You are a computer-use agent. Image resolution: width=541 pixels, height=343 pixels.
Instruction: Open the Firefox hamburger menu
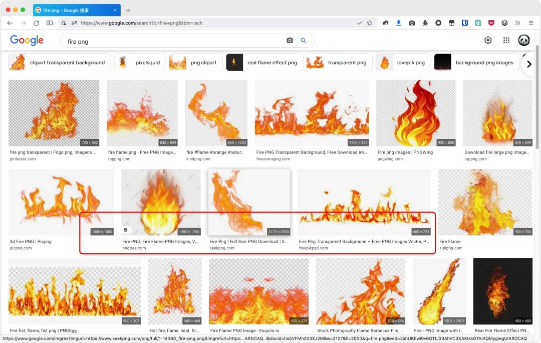531,23
